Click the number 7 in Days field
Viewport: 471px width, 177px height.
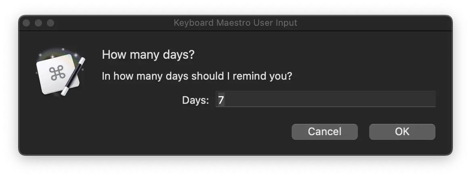click(221, 100)
